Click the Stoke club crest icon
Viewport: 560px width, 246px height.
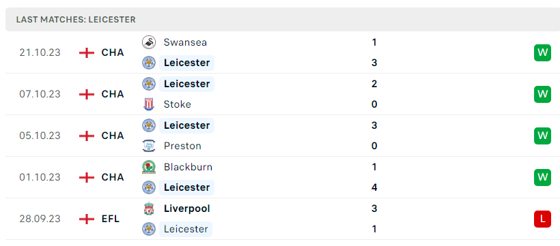(x=149, y=104)
